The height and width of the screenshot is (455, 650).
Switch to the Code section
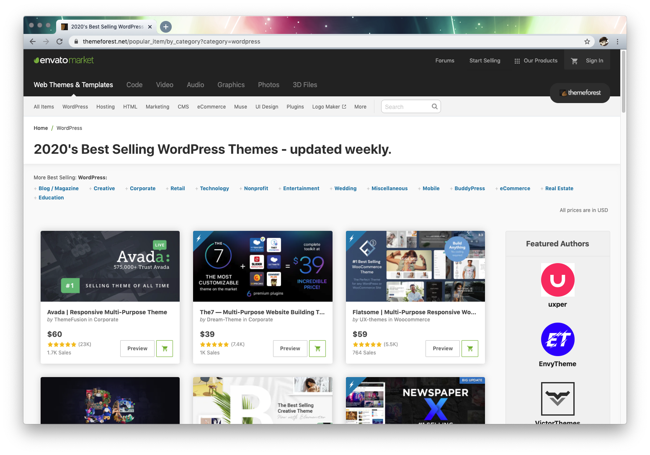134,85
